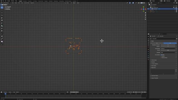Viewport: 178px width, 100px height.
Task: Select the Move tool
Action: [2, 13]
